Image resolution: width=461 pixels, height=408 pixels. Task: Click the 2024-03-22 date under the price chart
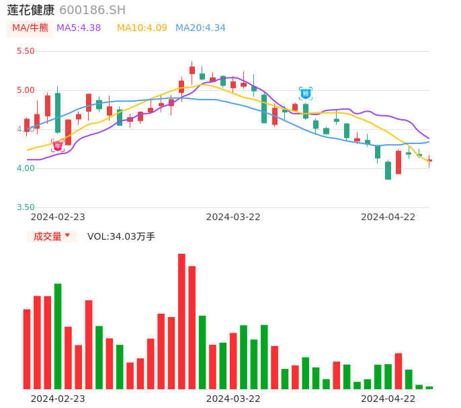(233, 217)
